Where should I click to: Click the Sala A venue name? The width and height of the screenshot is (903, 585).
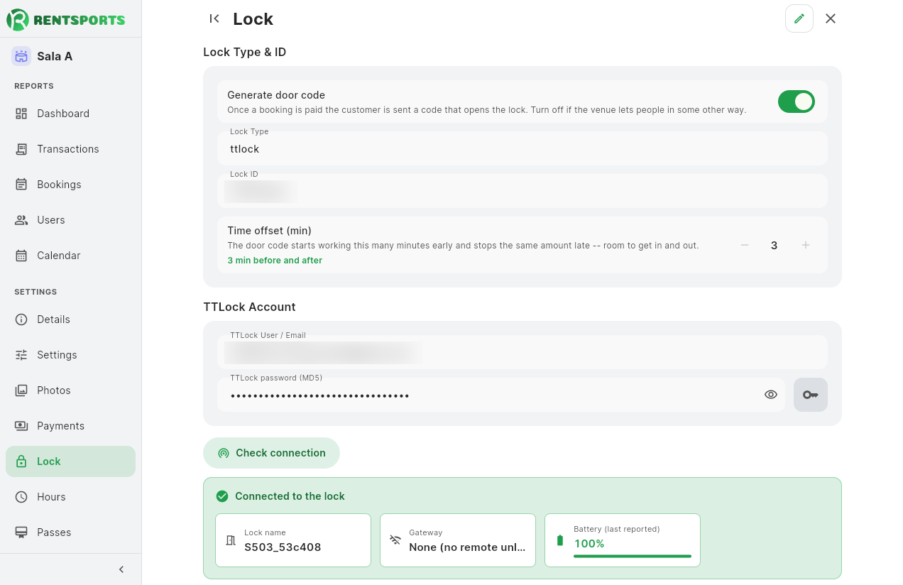pyautogui.click(x=55, y=56)
